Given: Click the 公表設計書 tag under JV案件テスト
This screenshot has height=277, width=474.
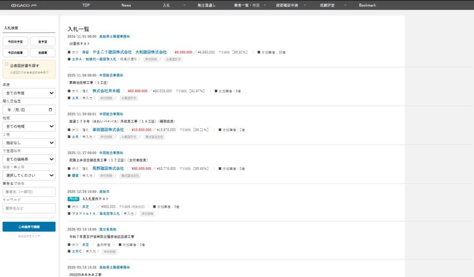Looking at the screenshot, I should click(x=174, y=59).
